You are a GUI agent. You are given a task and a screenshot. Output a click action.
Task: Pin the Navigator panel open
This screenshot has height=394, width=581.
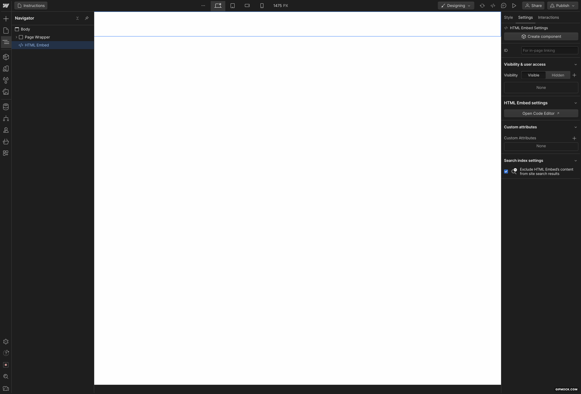point(87,18)
